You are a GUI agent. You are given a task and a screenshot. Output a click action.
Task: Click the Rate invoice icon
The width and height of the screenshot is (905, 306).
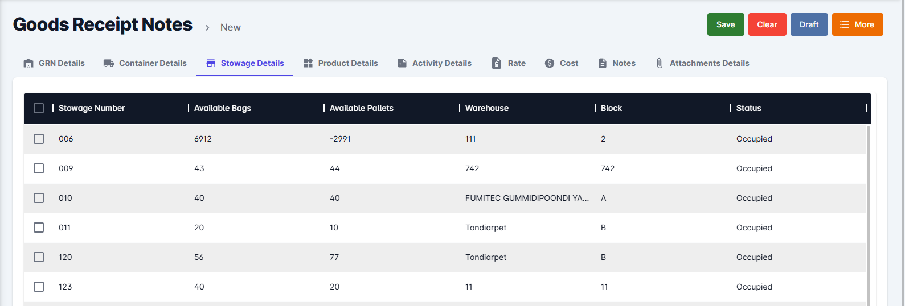(x=497, y=63)
